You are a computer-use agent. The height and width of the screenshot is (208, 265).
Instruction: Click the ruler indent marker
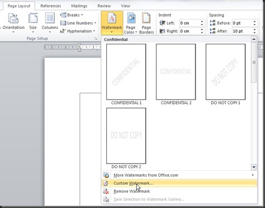[79, 47]
